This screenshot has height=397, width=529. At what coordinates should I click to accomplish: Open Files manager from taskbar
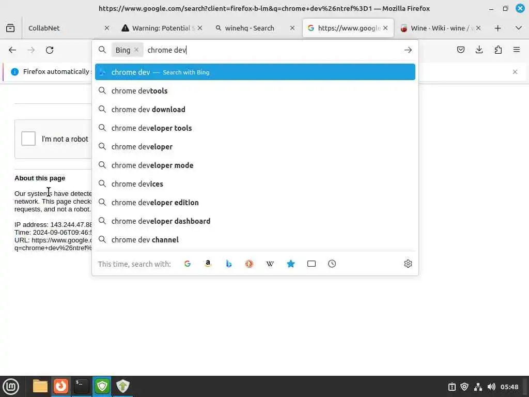tap(40, 386)
